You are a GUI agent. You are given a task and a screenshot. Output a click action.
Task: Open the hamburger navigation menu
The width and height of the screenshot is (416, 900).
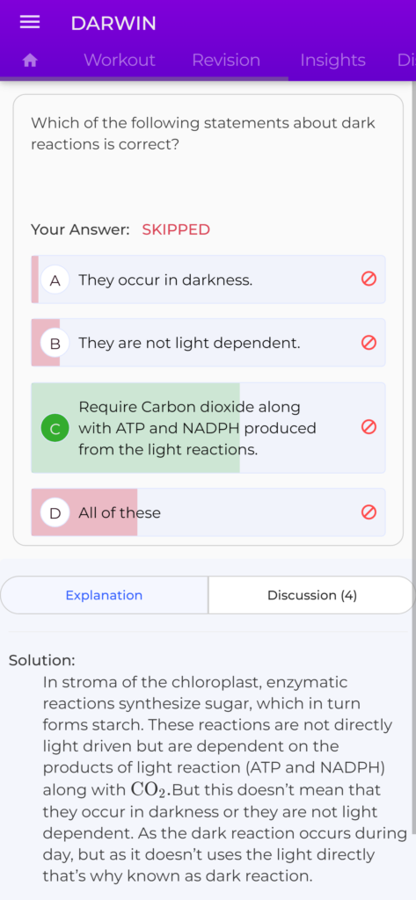pyautogui.click(x=30, y=22)
